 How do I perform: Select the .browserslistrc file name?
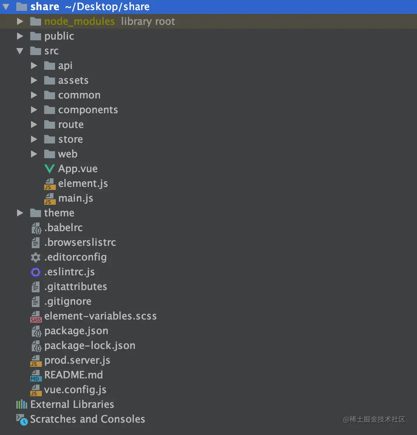80,242
